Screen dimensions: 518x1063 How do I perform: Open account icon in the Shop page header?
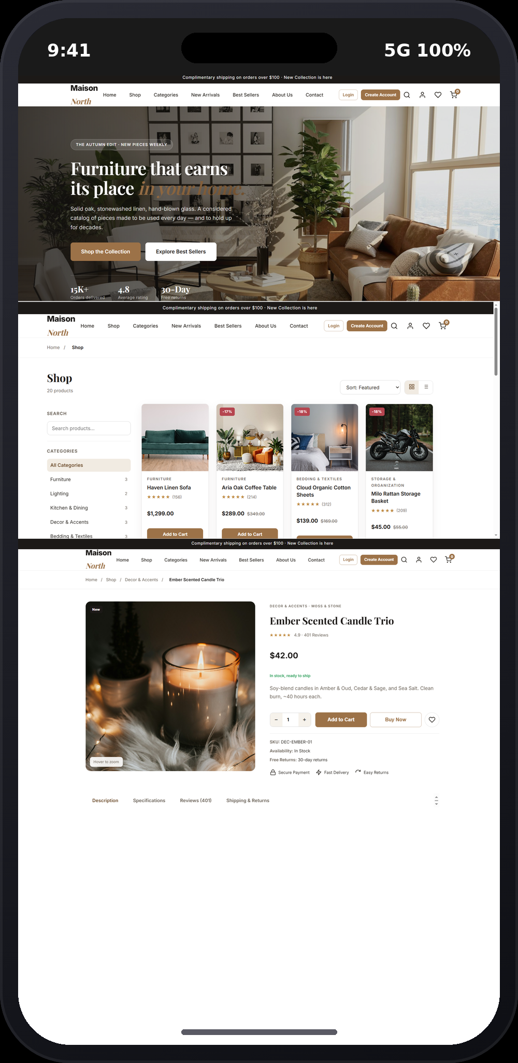(410, 326)
